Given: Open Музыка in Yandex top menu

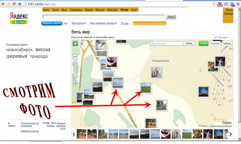Looking at the screenshot, I should coord(100,10).
